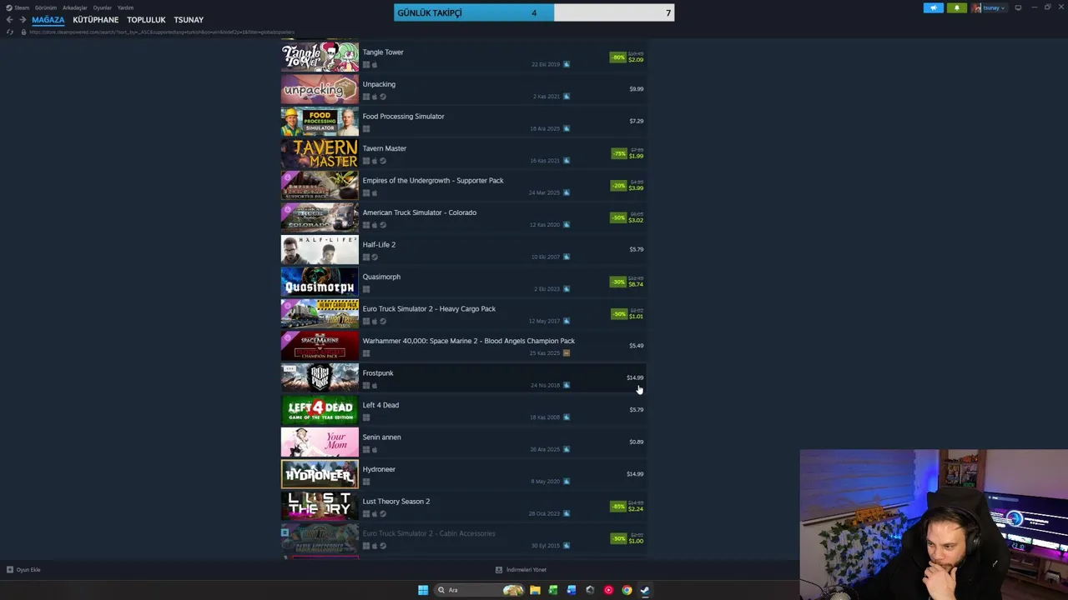
Task: Switch to Big Picture mode monitor icon
Action: pos(1018,7)
